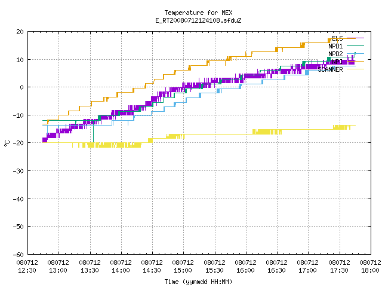Image resolution: width=382 pixels, height=287 pixels.
Task: Click the 12:30 time tick label
Action: tap(27, 270)
